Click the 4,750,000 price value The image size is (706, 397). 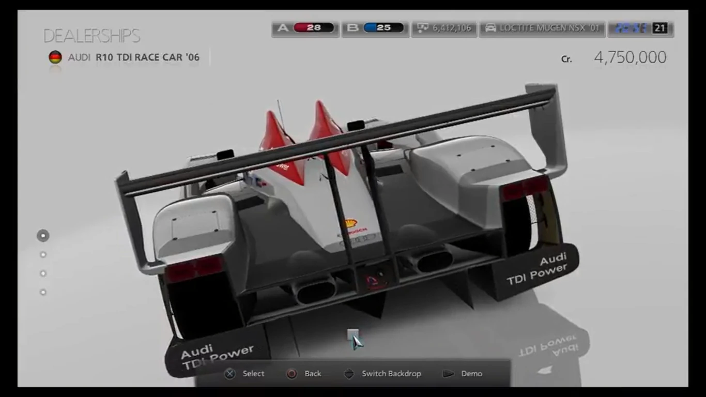coord(630,57)
